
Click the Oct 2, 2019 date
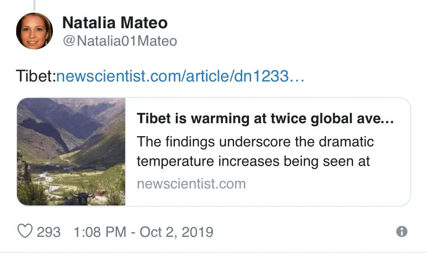click(176, 232)
